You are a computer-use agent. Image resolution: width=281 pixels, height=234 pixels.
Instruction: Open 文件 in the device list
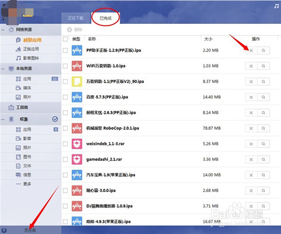[23, 166]
